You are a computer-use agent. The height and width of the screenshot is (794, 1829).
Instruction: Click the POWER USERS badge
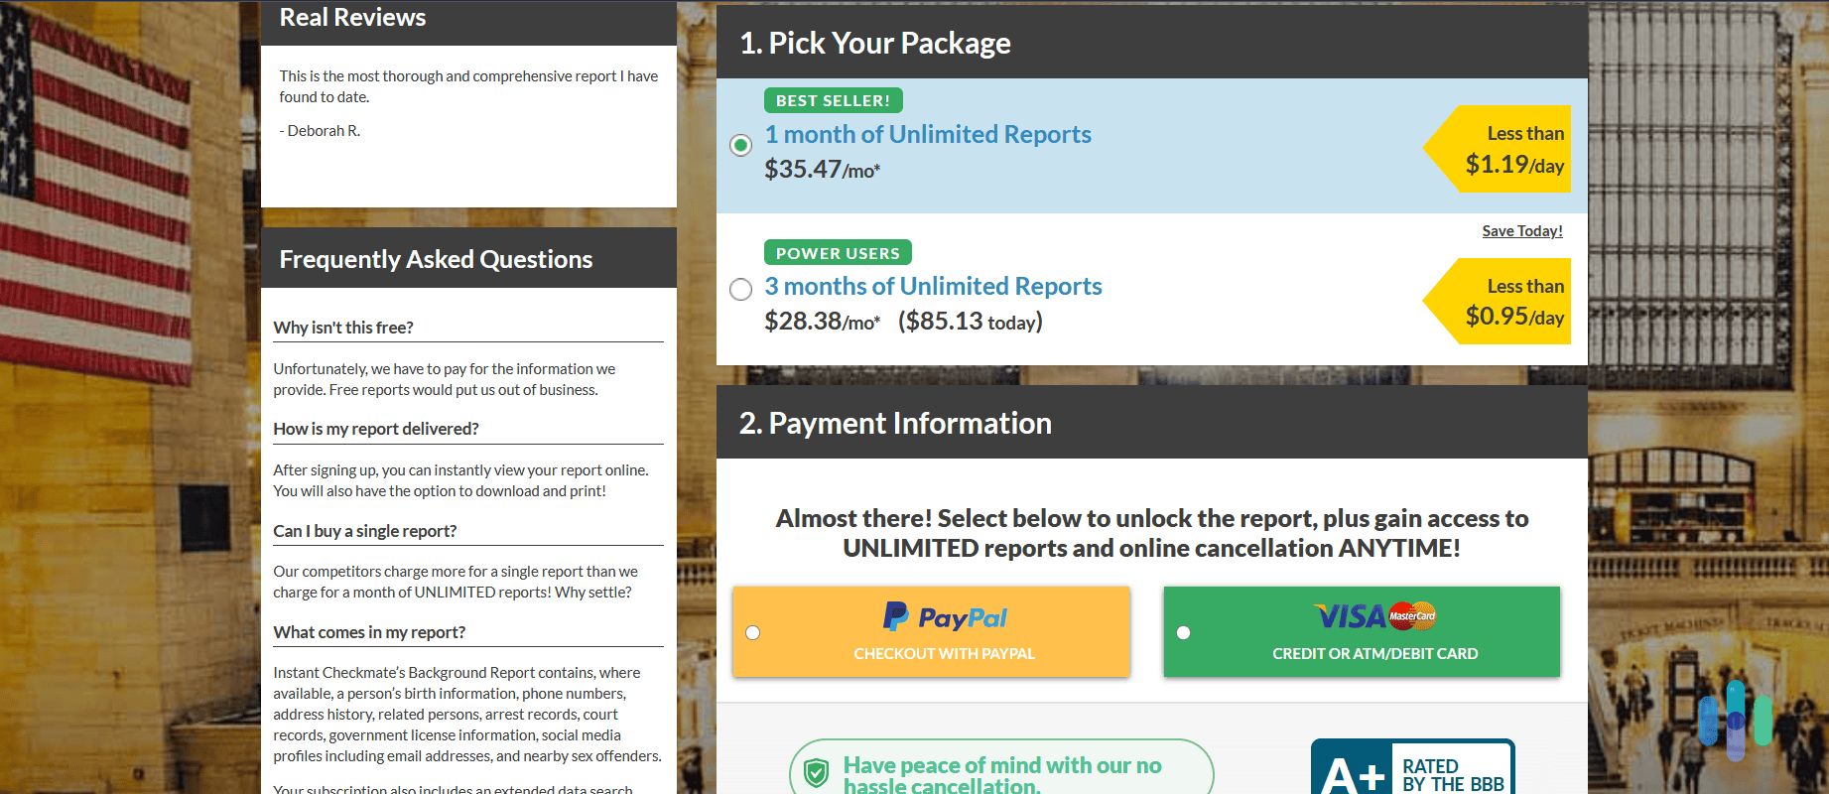pos(838,253)
